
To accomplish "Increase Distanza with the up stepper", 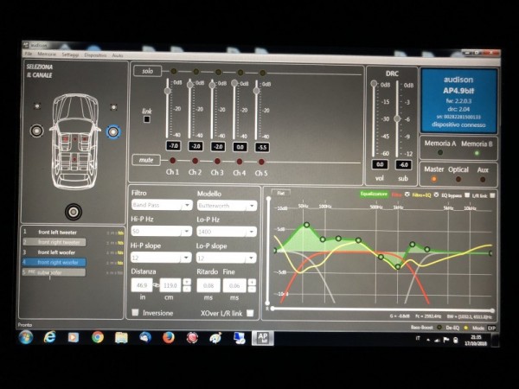I will pyautogui.click(x=187, y=282).
